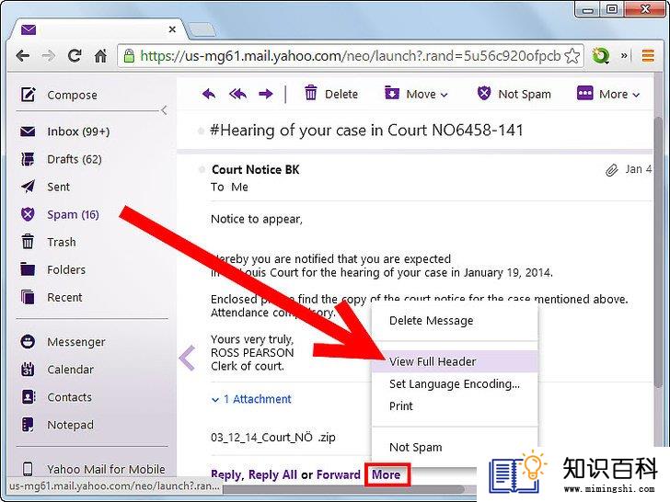Click the browser Back arrow
This screenshot has height=502, width=670.
pyautogui.click(x=22, y=56)
